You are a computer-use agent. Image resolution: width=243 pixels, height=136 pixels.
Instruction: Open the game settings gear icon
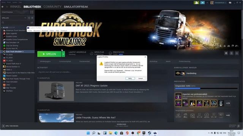coord(226,53)
